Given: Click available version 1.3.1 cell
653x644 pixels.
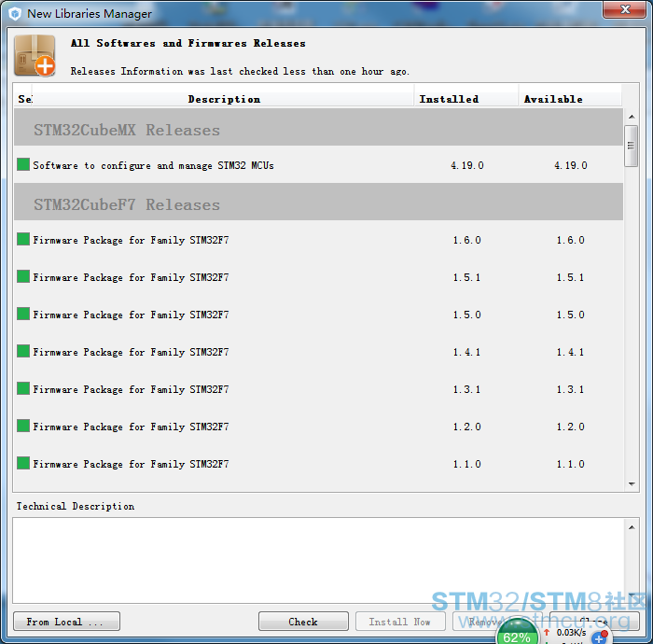Looking at the screenshot, I should coord(571,389).
